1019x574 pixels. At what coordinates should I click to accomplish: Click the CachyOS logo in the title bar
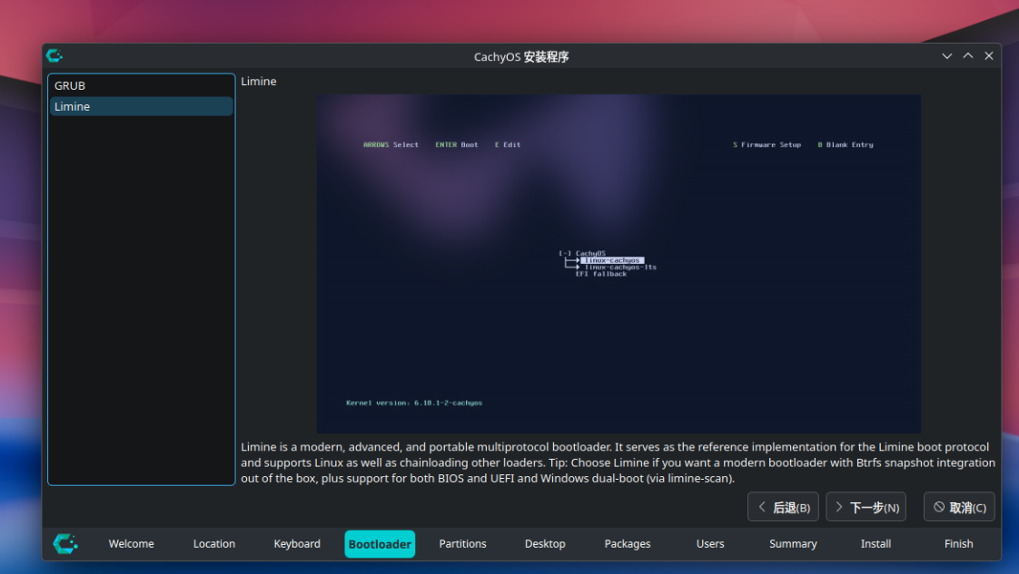point(54,56)
